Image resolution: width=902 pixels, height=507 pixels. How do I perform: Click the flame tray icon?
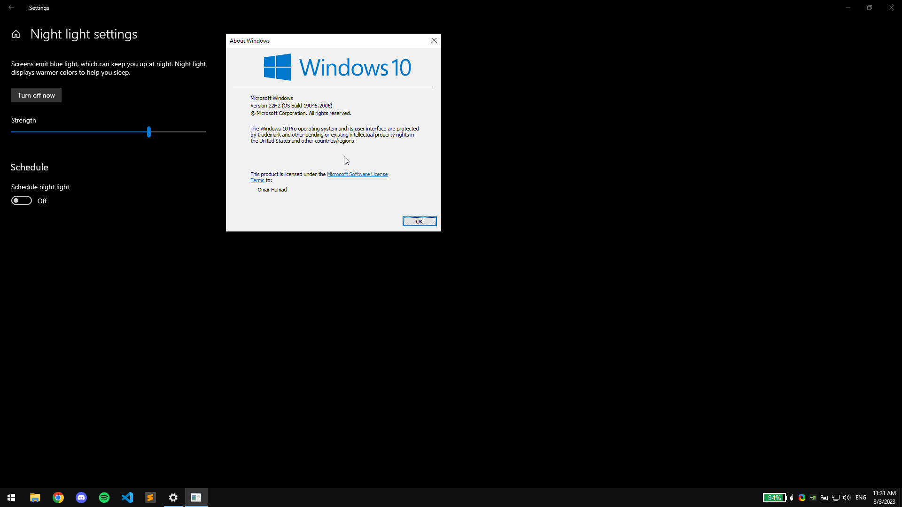tap(792, 498)
